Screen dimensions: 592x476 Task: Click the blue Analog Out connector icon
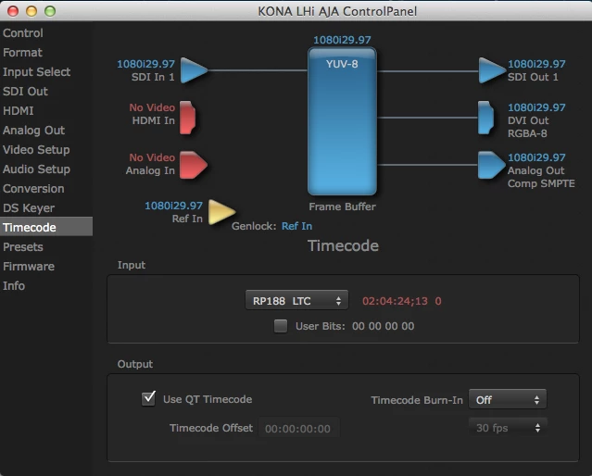tap(491, 165)
